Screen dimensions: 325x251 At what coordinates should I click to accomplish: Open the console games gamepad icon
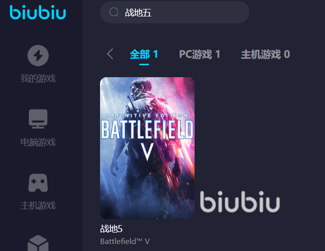38,183
